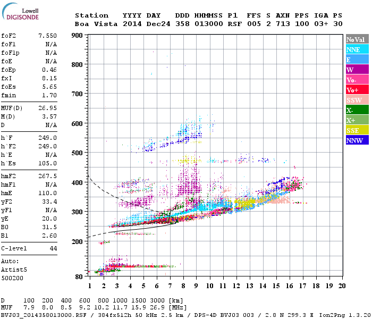
Task: Click the B1 value 2.60
Action: click(49, 236)
